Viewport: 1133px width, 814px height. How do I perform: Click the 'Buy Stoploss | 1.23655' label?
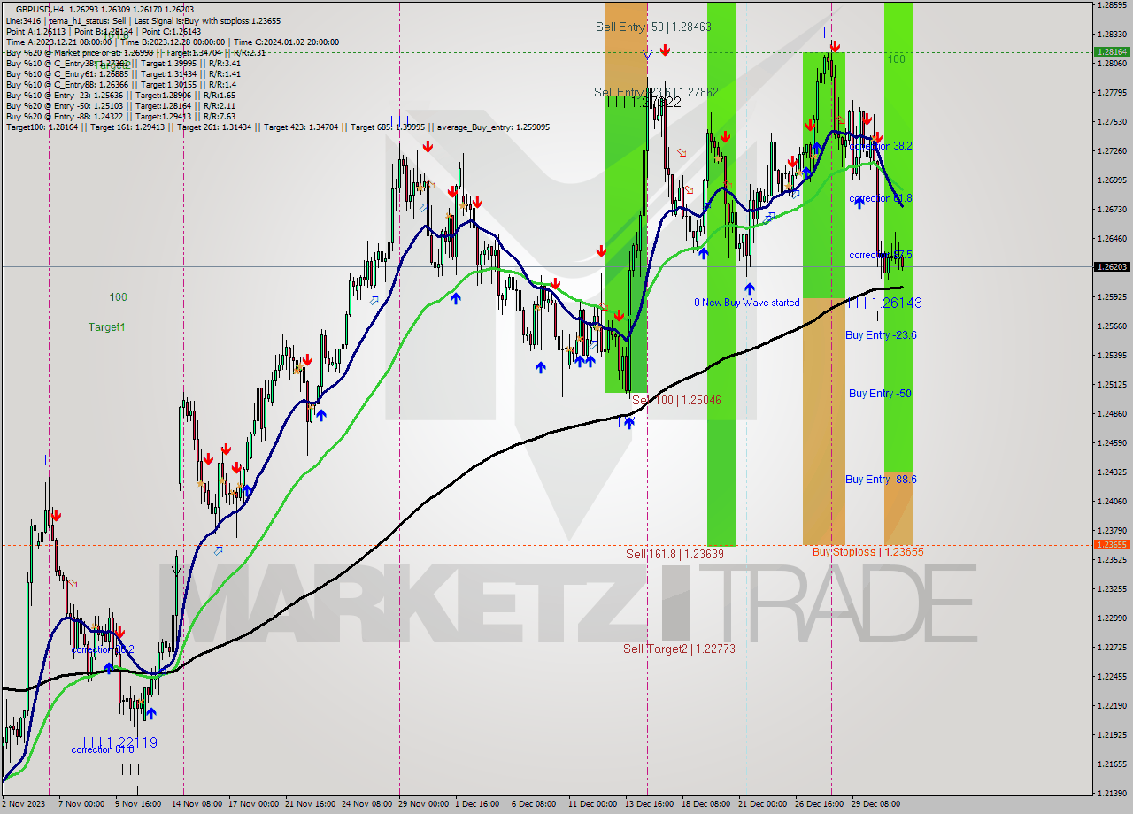(868, 552)
